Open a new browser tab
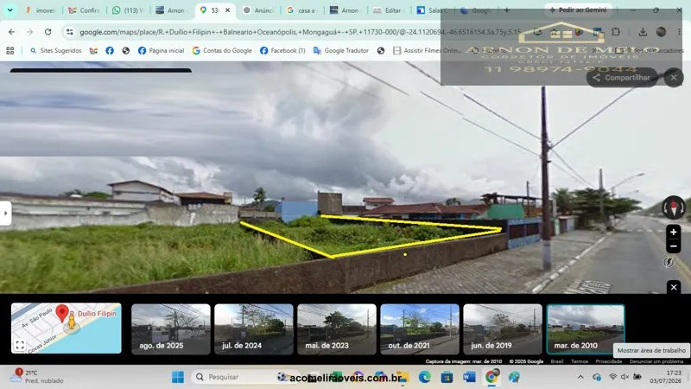The width and height of the screenshot is (691, 389). (x=507, y=10)
